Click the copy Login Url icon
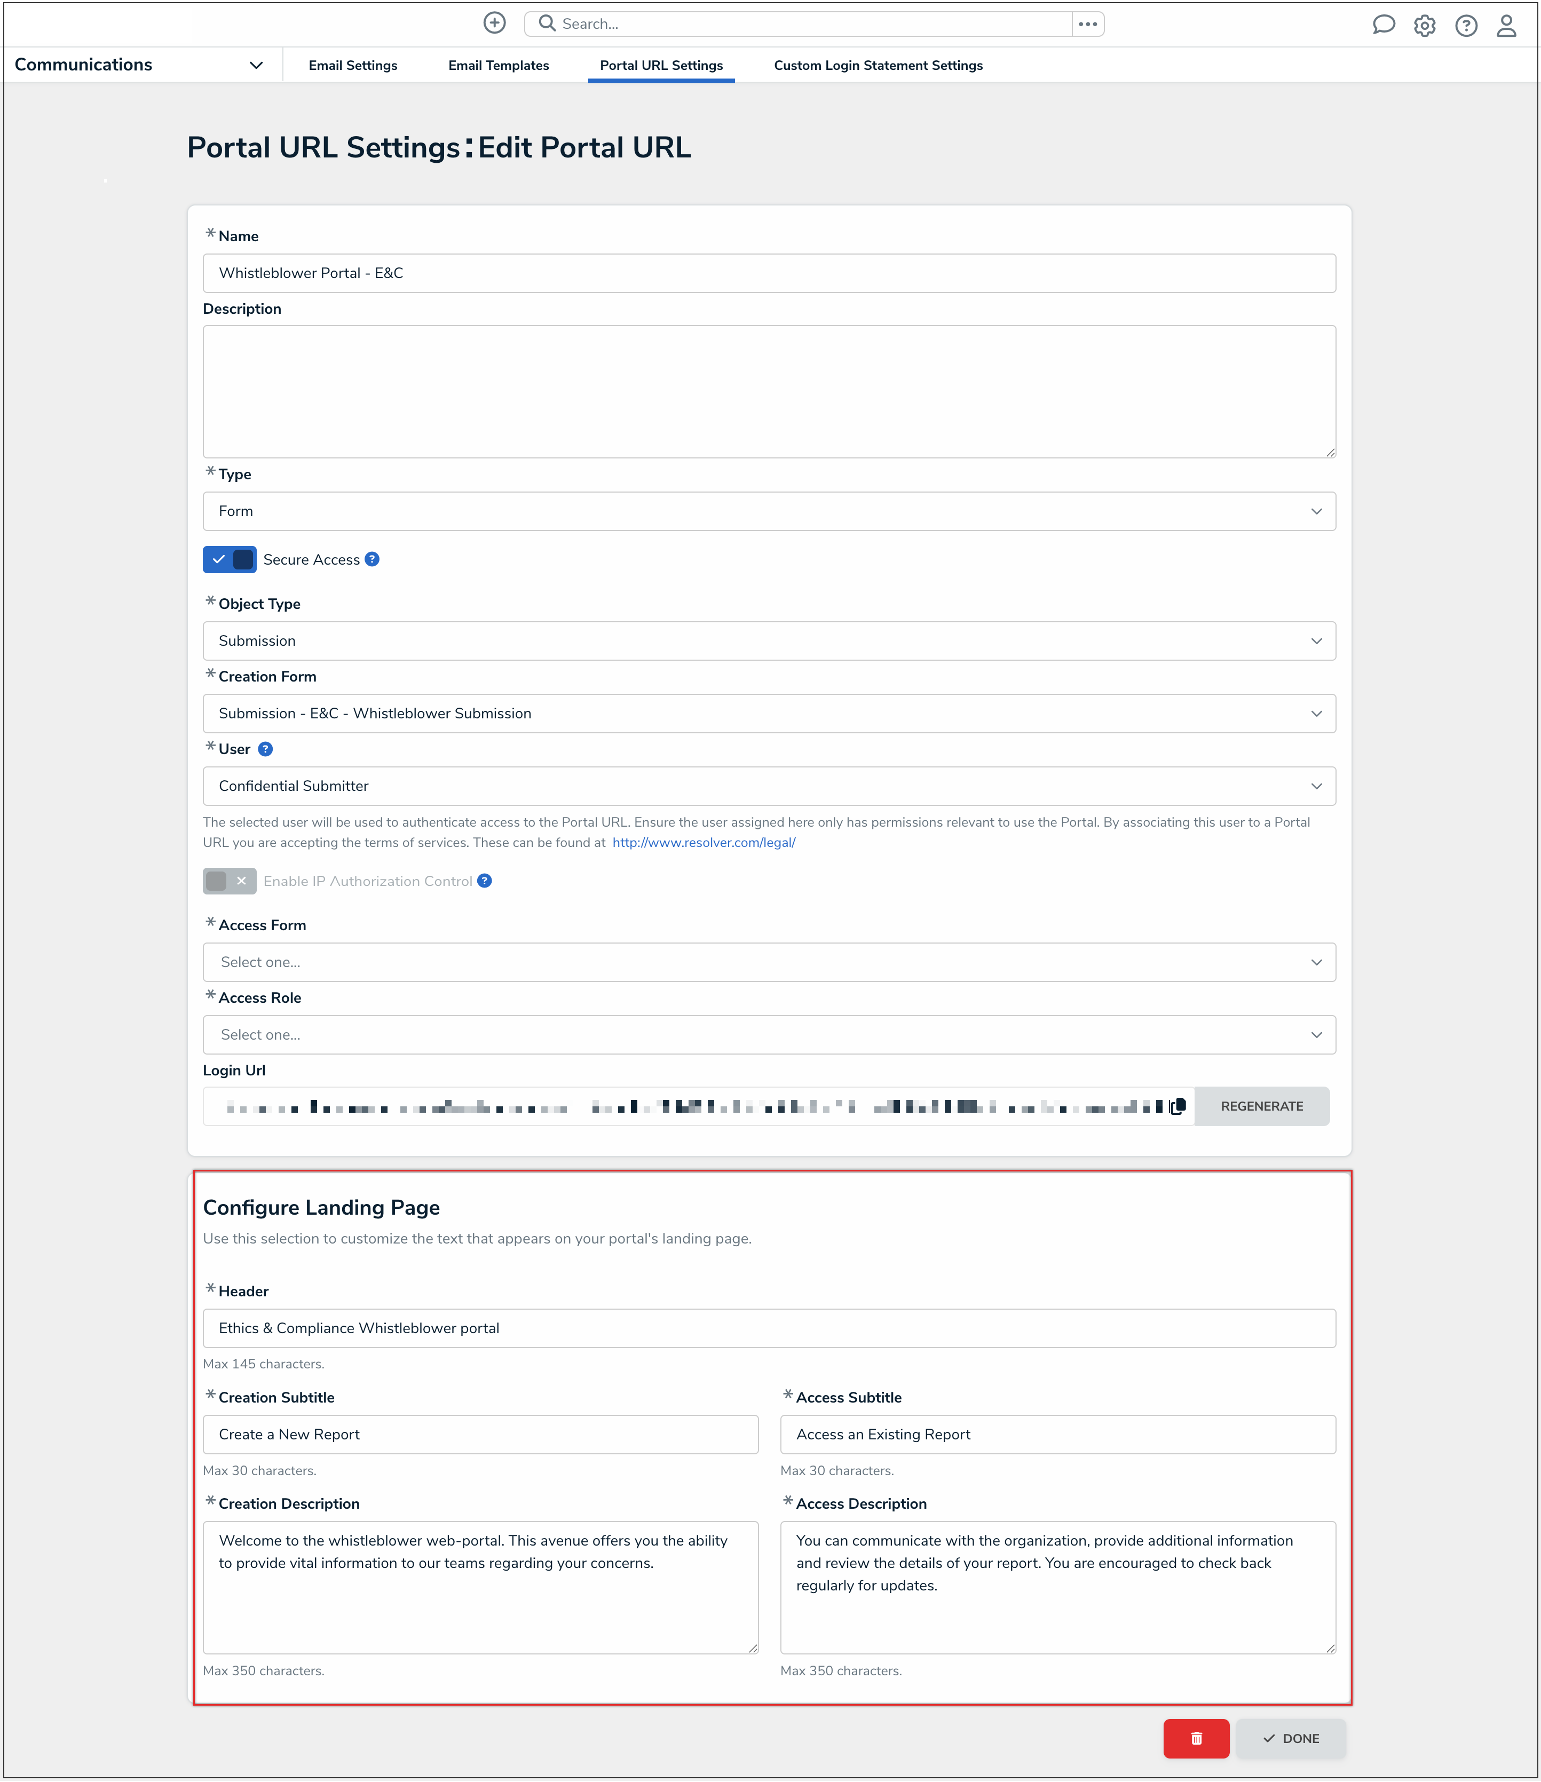The width and height of the screenshot is (1541, 1782). (1178, 1106)
